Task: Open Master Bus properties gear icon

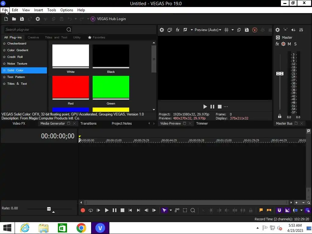Action: tap(278, 30)
